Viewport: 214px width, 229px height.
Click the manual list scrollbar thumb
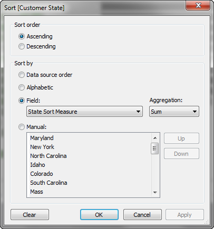(155, 148)
